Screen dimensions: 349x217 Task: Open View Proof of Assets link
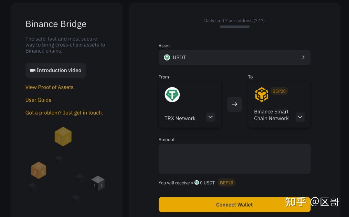pyautogui.click(x=49, y=87)
